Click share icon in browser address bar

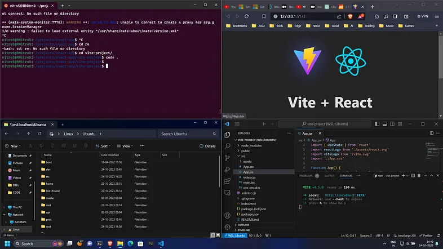(339, 16)
